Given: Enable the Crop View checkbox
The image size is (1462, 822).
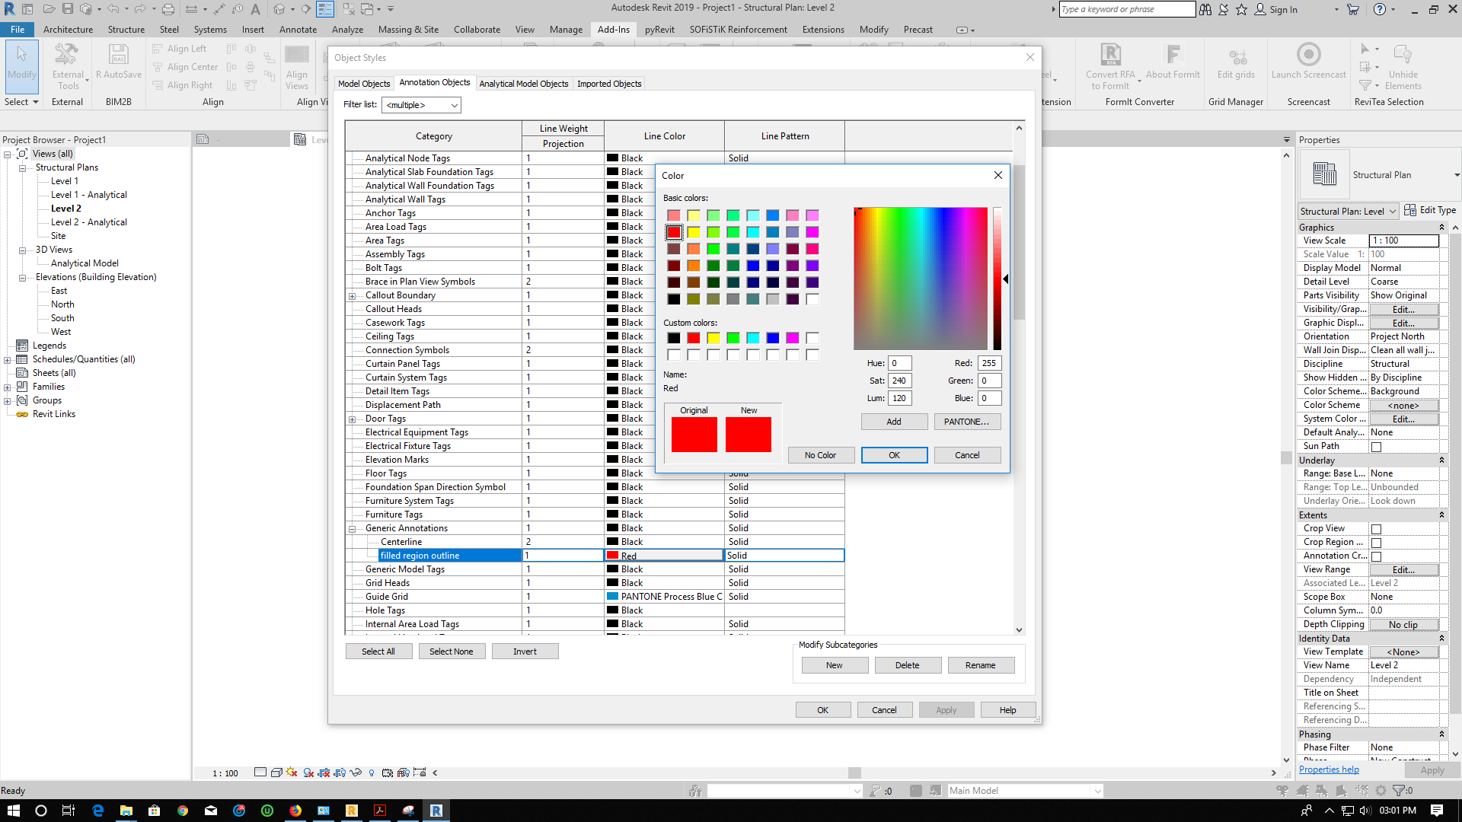Looking at the screenshot, I should (x=1376, y=528).
